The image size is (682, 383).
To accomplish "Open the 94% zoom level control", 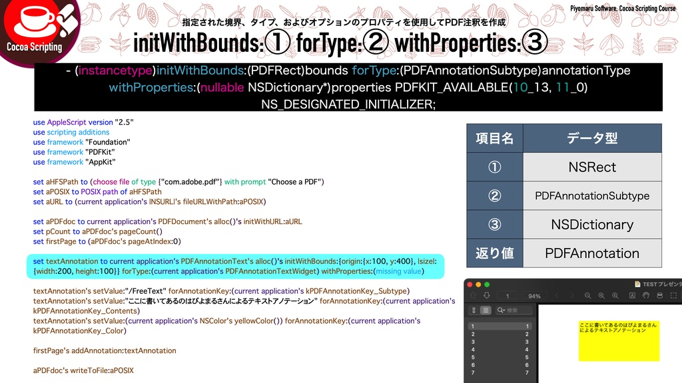I will (533, 296).
